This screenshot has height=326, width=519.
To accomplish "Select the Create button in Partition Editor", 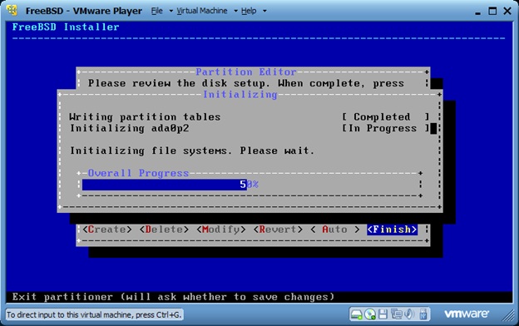I will pyautogui.click(x=107, y=230).
